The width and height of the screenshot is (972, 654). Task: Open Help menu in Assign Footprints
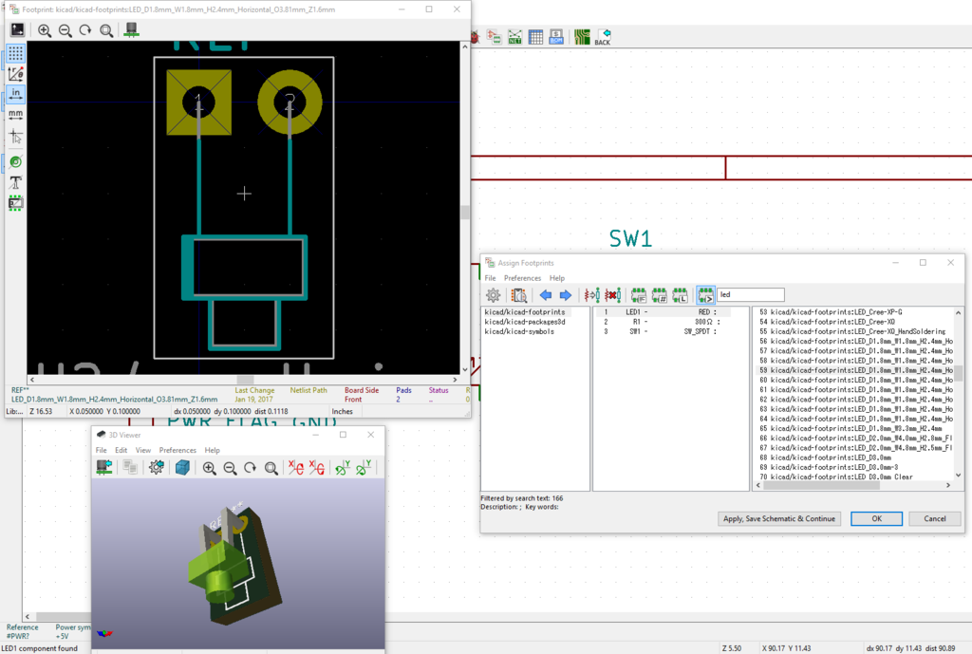(x=557, y=278)
